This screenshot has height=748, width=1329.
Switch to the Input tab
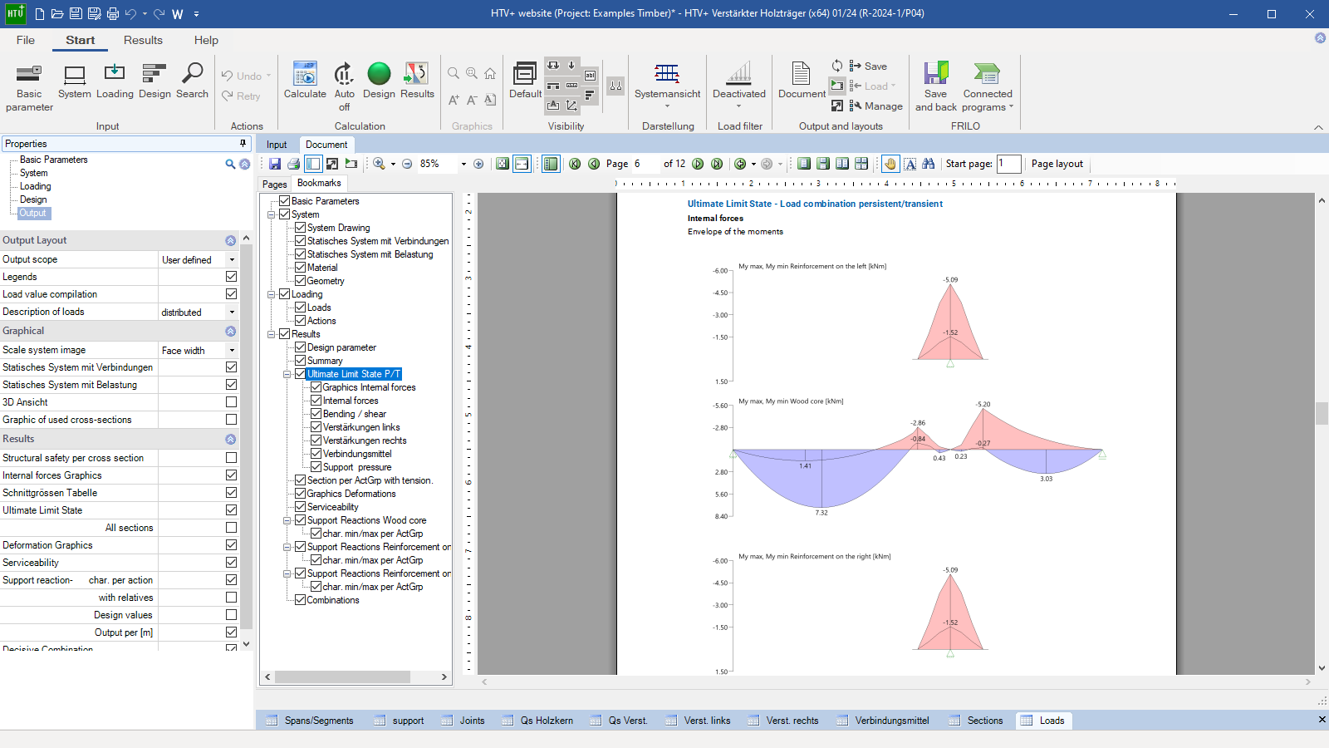pyautogui.click(x=277, y=145)
